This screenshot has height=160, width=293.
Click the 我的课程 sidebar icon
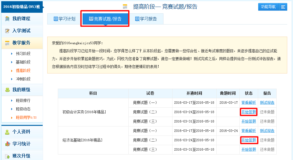point(7,19)
